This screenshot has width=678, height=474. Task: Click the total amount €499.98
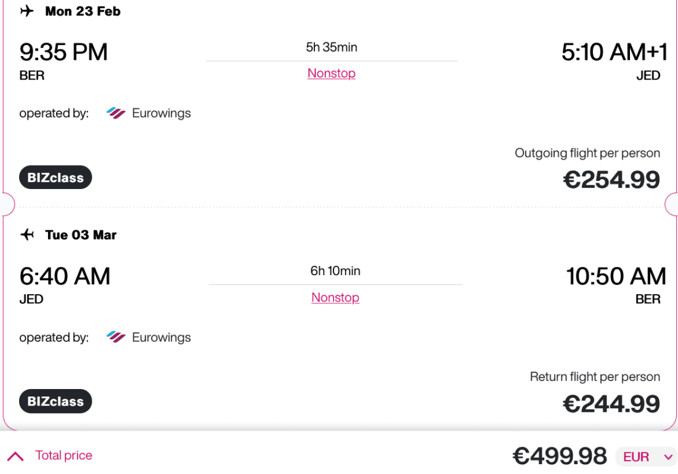coord(560,456)
